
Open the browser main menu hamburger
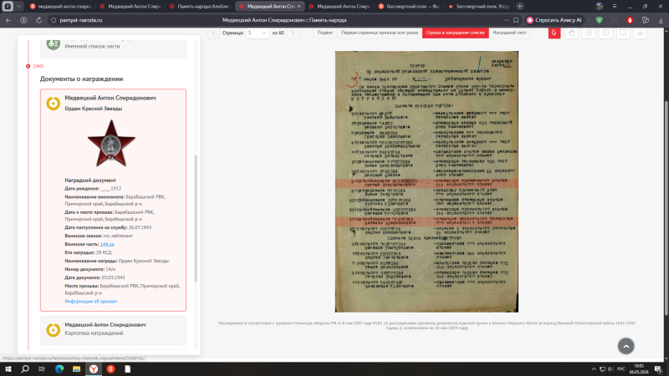point(615,7)
